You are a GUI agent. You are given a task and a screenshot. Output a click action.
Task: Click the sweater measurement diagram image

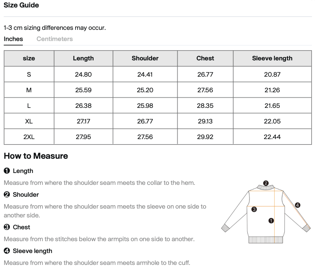click(266, 212)
